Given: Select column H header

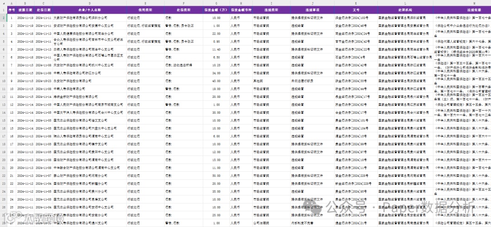Looking at the screenshot, I should point(241,3).
